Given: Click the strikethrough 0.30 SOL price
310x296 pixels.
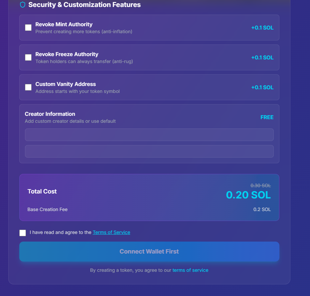Looking at the screenshot, I should [261, 185].
